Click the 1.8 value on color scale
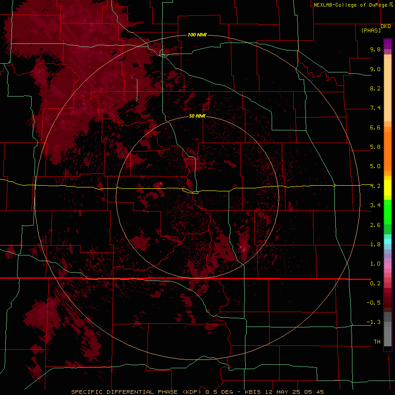Viewport: 395px width, 395px height. coord(375,244)
